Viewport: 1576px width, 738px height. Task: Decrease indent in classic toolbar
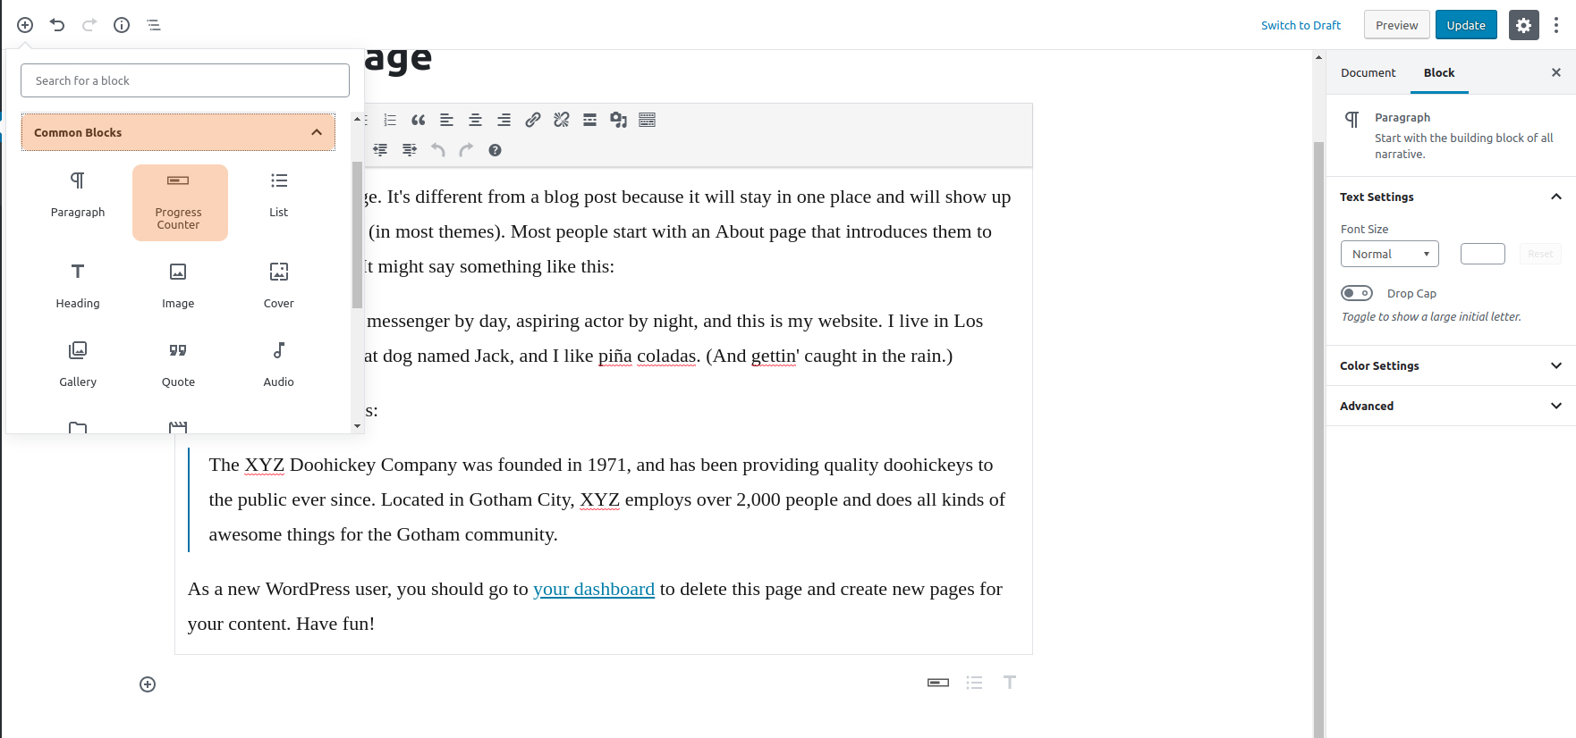point(381,150)
